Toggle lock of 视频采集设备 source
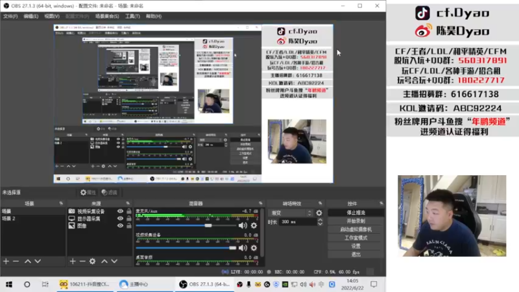The image size is (519, 292). coord(128,212)
